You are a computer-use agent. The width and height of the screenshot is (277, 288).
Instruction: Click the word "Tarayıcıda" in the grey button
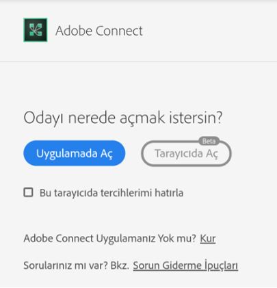tap(179, 153)
